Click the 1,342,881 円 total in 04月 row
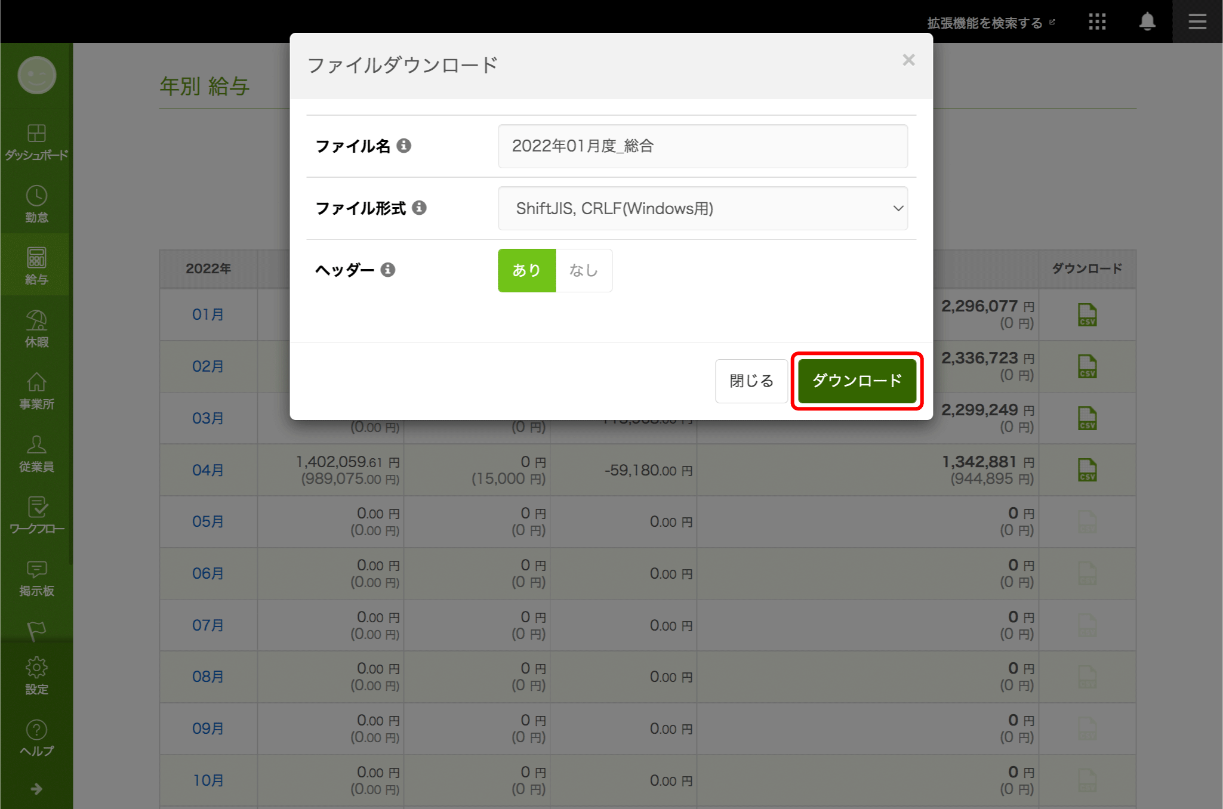The height and width of the screenshot is (809, 1223). coord(988,462)
